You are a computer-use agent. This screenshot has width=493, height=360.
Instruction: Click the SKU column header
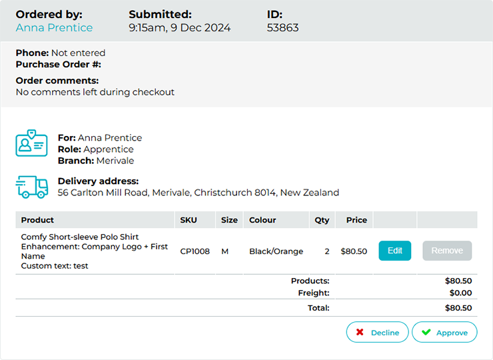click(x=188, y=220)
